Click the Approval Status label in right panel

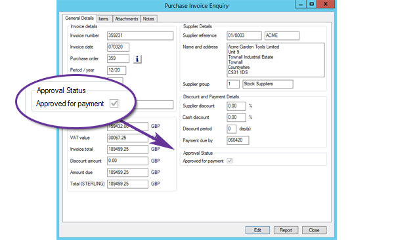(x=198, y=153)
